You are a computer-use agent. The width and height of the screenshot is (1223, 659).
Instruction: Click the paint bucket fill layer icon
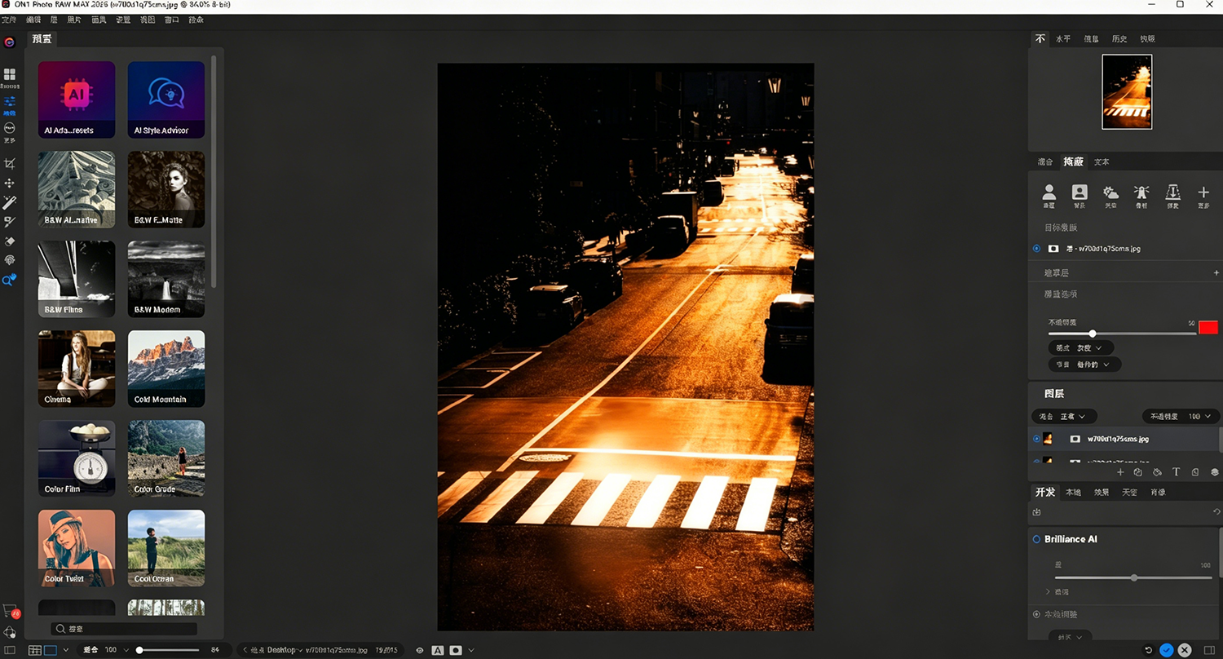click(x=1157, y=472)
